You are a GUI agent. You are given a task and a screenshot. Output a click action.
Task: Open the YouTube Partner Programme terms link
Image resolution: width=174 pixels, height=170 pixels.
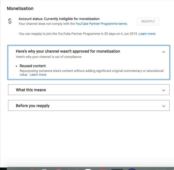101,24
